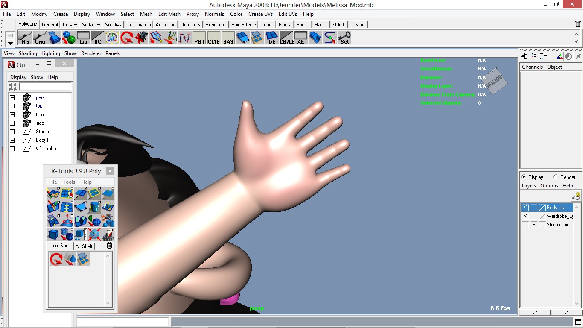Open the Channels menu in Channel Box
The height and width of the screenshot is (328, 583).
tap(532, 67)
